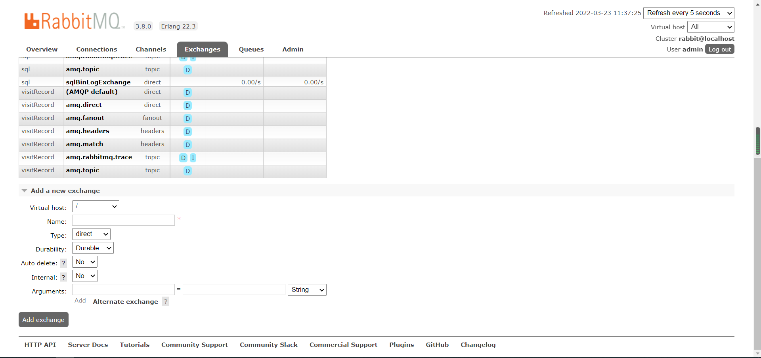Viewport: 761px width, 358px height.
Task: Click D badge in visitRecord amq.headers row
Action: point(187,132)
